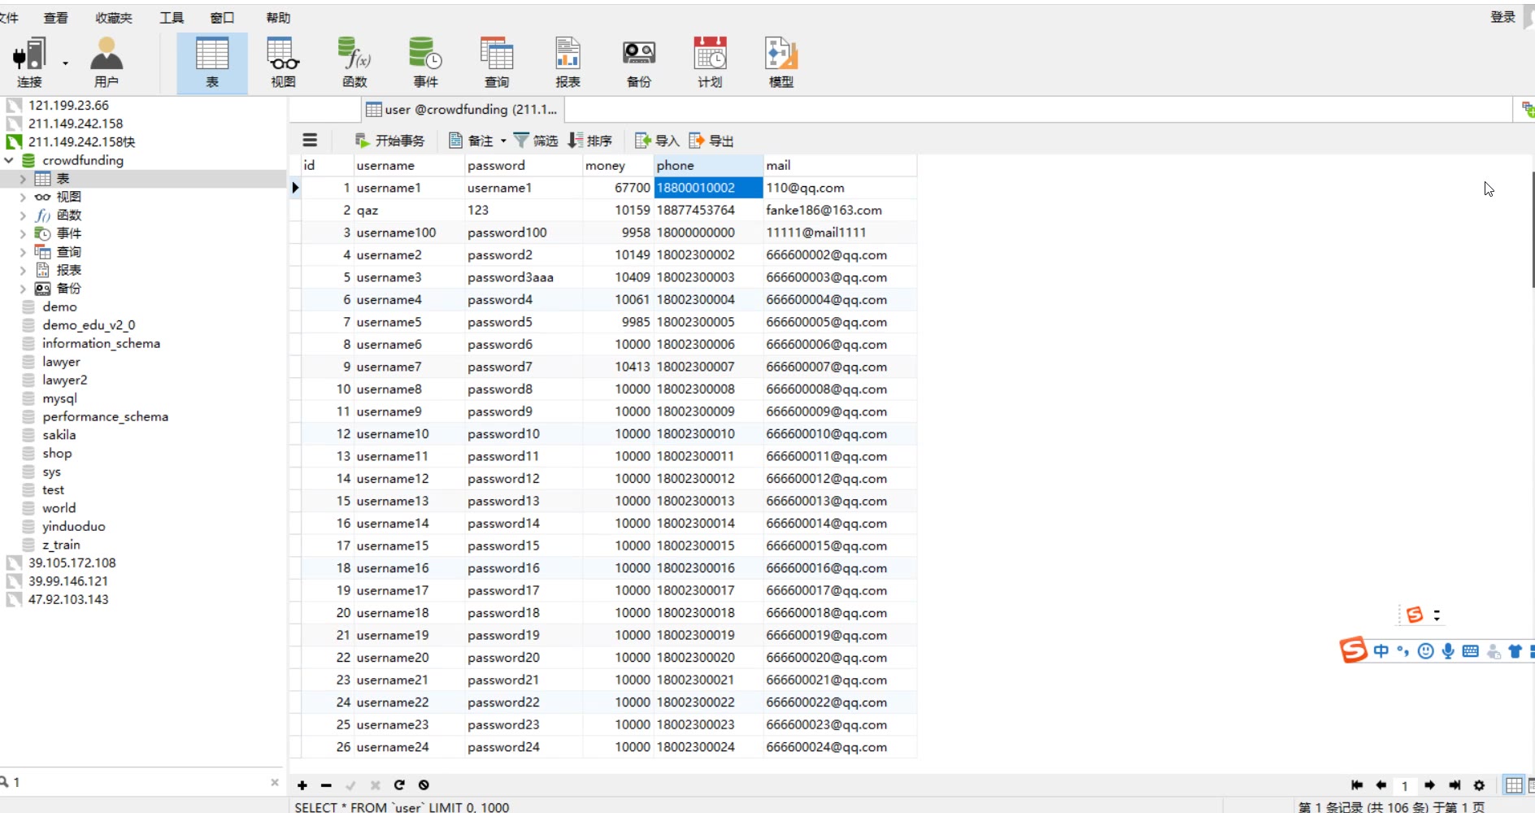The image size is (1535, 813).
Task: Select the View (视图) toolbar icon
Action: pyautogui.click(x=283, y=62)
